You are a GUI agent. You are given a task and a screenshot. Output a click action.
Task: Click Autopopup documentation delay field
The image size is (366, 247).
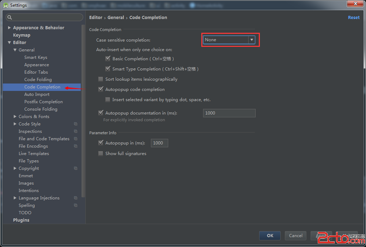click(229, 113)
